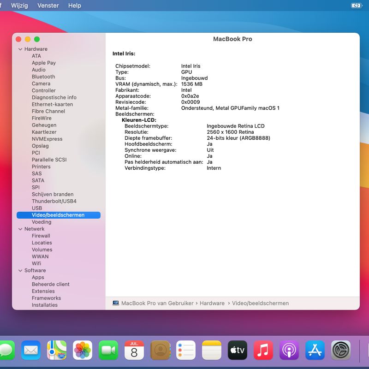Select SAS in the sidebar

(37, 174)
